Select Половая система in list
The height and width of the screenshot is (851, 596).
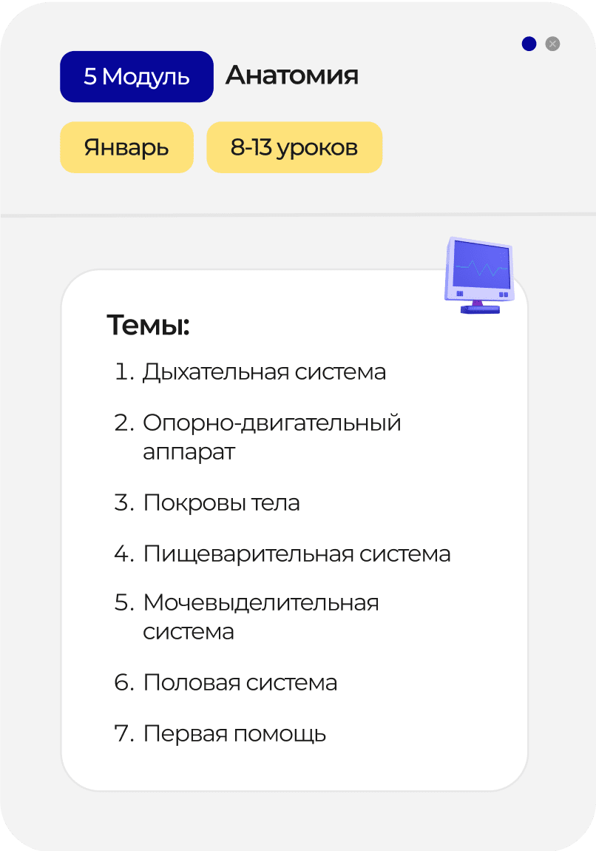(x=240, y=683)
